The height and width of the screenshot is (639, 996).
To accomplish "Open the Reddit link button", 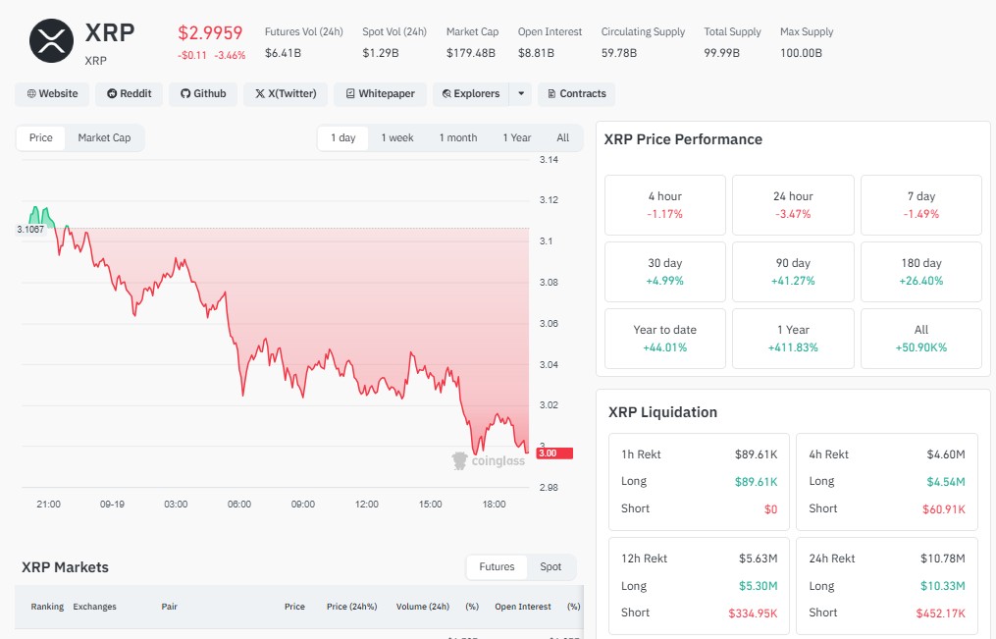I will [129, 94].
